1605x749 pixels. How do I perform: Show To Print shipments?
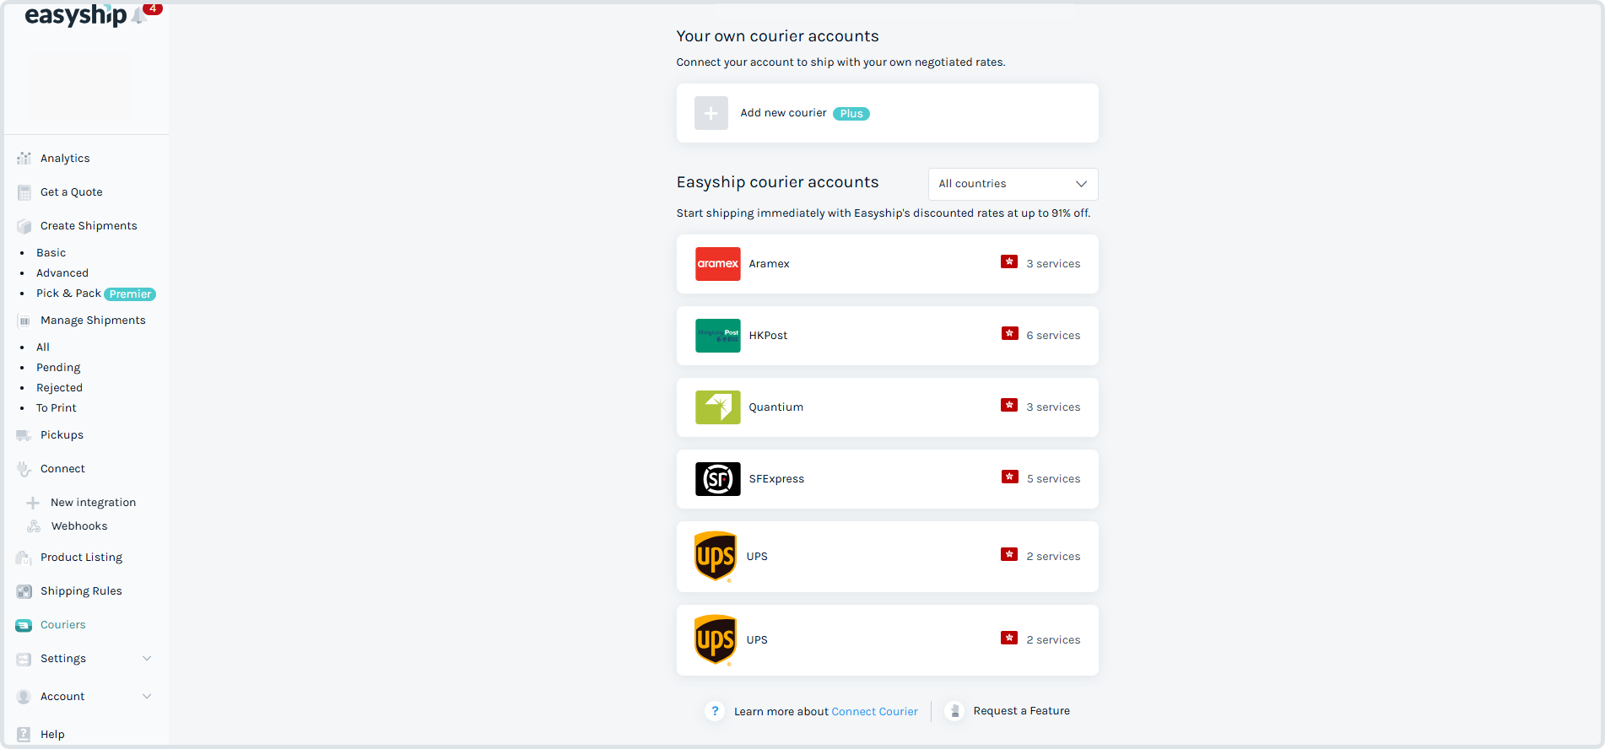click(56, 408)
